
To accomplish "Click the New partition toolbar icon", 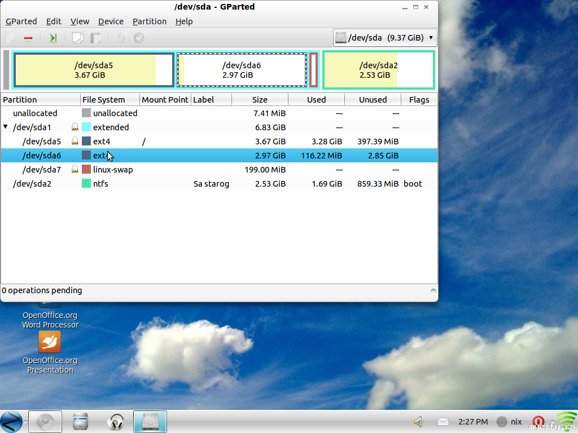I will tap(10, 38).
